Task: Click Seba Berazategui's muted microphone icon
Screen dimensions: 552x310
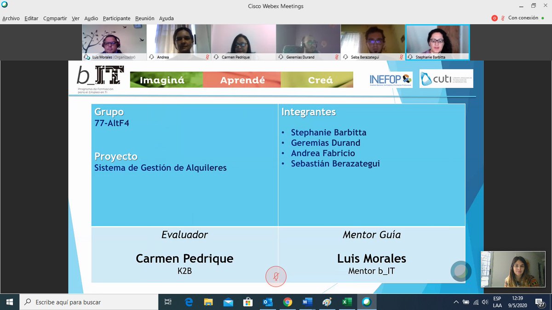Action: 402,57
